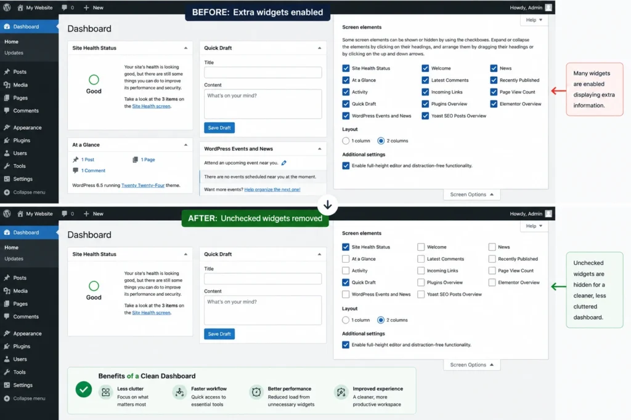Check the Activity checkbox in the AFTER panel
Viewport: 631px width, 420px height.
(345, 271)
